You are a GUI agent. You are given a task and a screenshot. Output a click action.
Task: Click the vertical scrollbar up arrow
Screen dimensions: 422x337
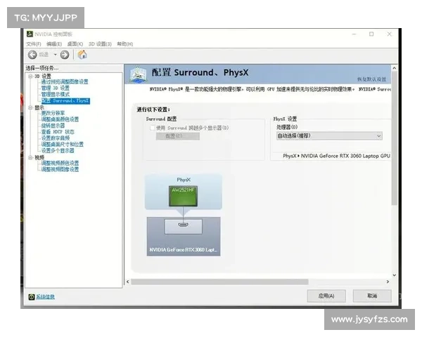395,68
